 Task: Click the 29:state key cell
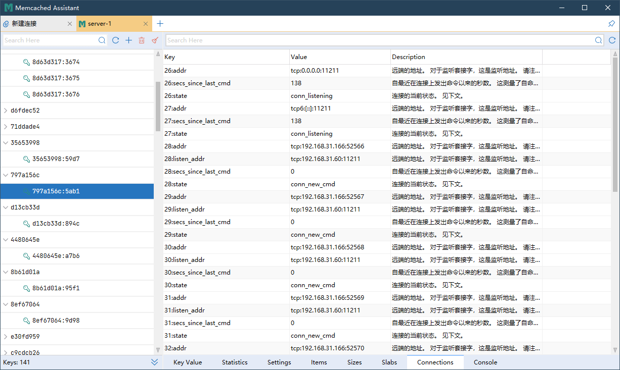click(x=227, y=235)
